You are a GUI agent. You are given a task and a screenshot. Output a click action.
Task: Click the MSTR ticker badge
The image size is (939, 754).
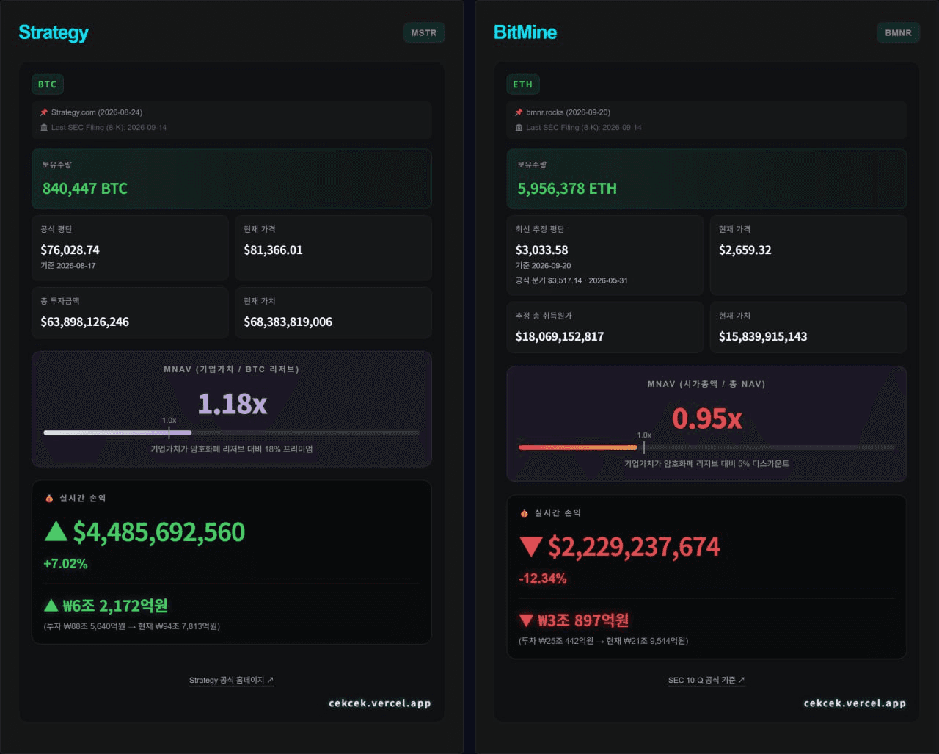424,33
